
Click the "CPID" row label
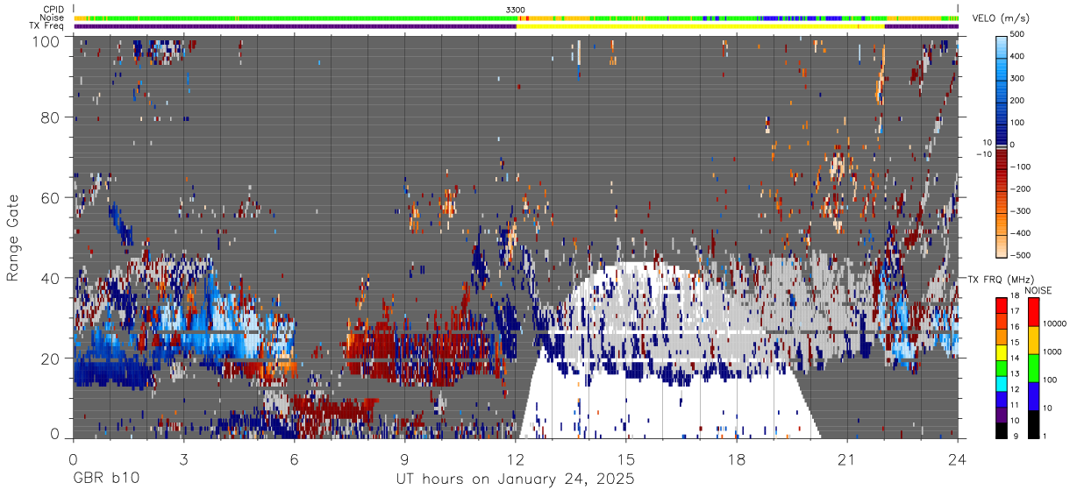(53, 9)
